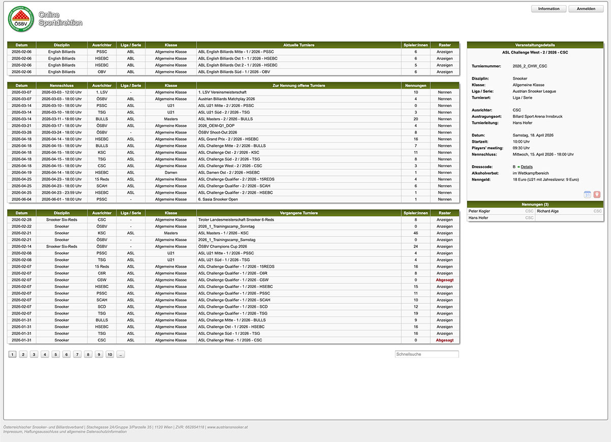Click the green arrow beside Dresscode Details
611x442 pixels.
click(518, 167)
